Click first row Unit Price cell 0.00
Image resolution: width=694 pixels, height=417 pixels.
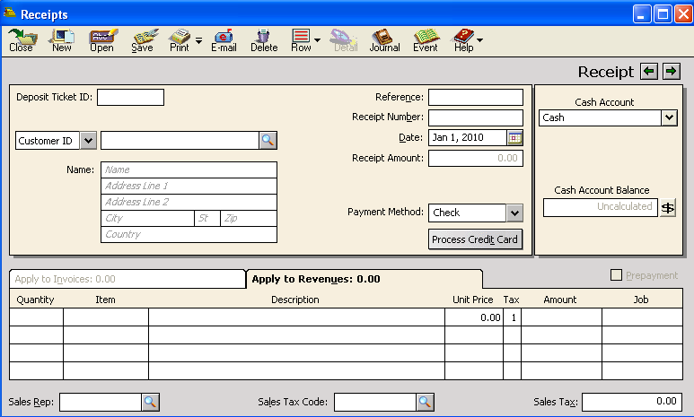coord(473,317)
